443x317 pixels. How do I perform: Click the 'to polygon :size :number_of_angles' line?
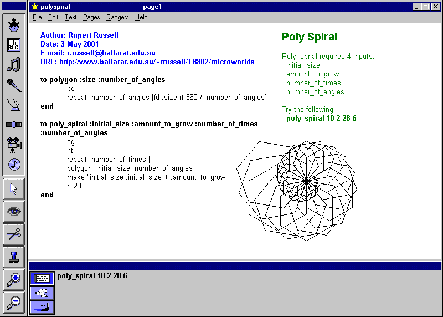point(102,79)
